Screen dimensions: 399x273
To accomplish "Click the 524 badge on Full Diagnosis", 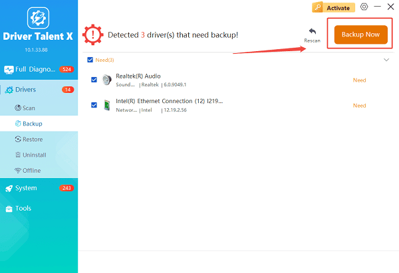I will (x=66, y=69).
